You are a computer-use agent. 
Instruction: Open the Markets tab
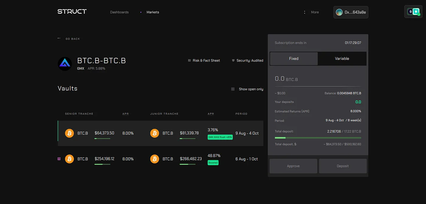[x=153, y=12]
